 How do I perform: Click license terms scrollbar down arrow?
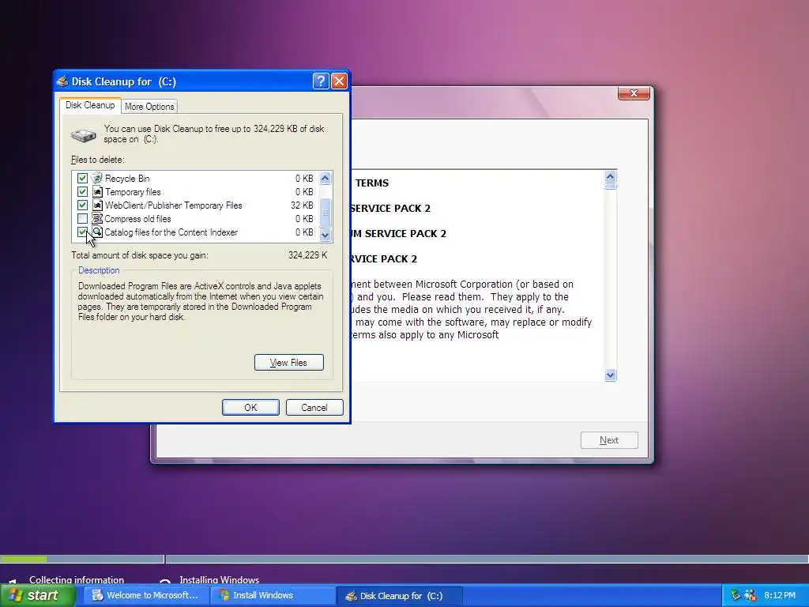coord(611,375)
